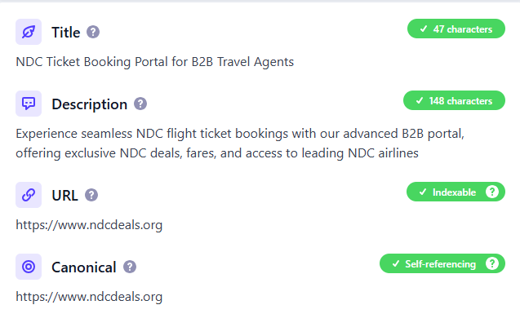Viewport: 520px width, 327px height.
Task: Click the NDC Ticket Booking Portal title text
Action: point(155,62)
